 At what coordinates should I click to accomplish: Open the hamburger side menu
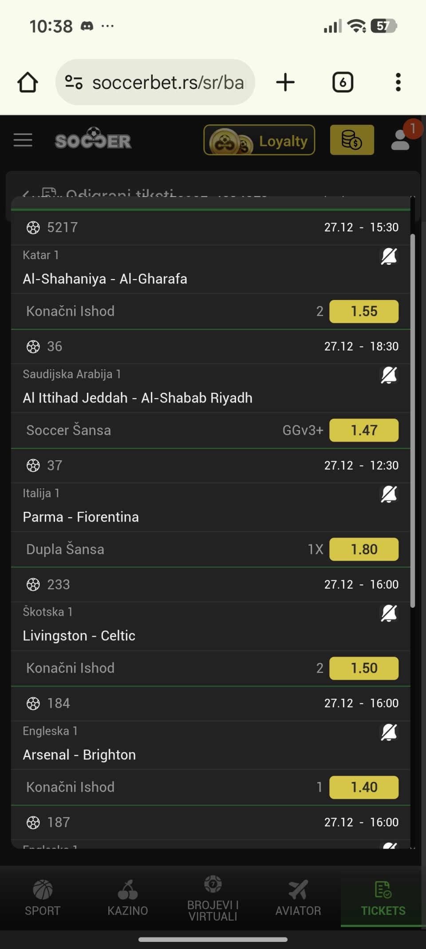(x=23, y=140)
